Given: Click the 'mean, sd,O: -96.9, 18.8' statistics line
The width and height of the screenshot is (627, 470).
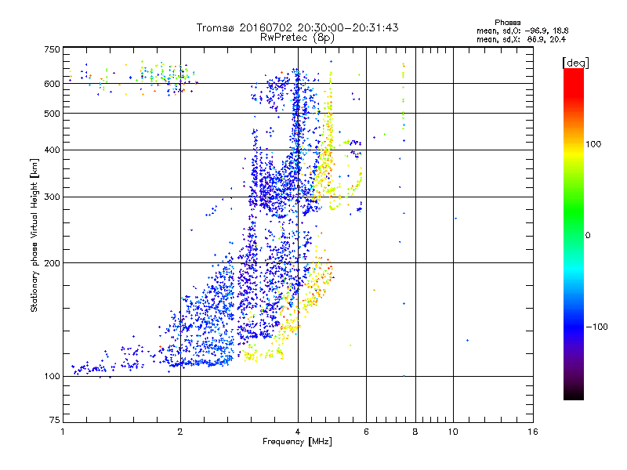Looking at the screenshot, I should tap(522, 31).
